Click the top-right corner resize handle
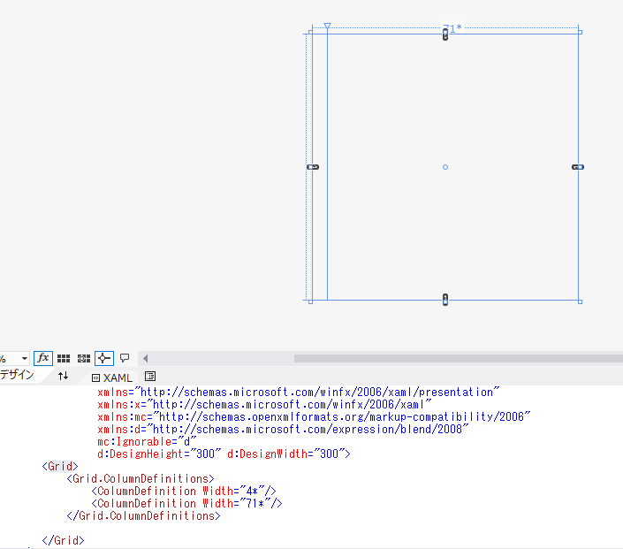The height and width of the screenshot is (549, 623). 580,32
